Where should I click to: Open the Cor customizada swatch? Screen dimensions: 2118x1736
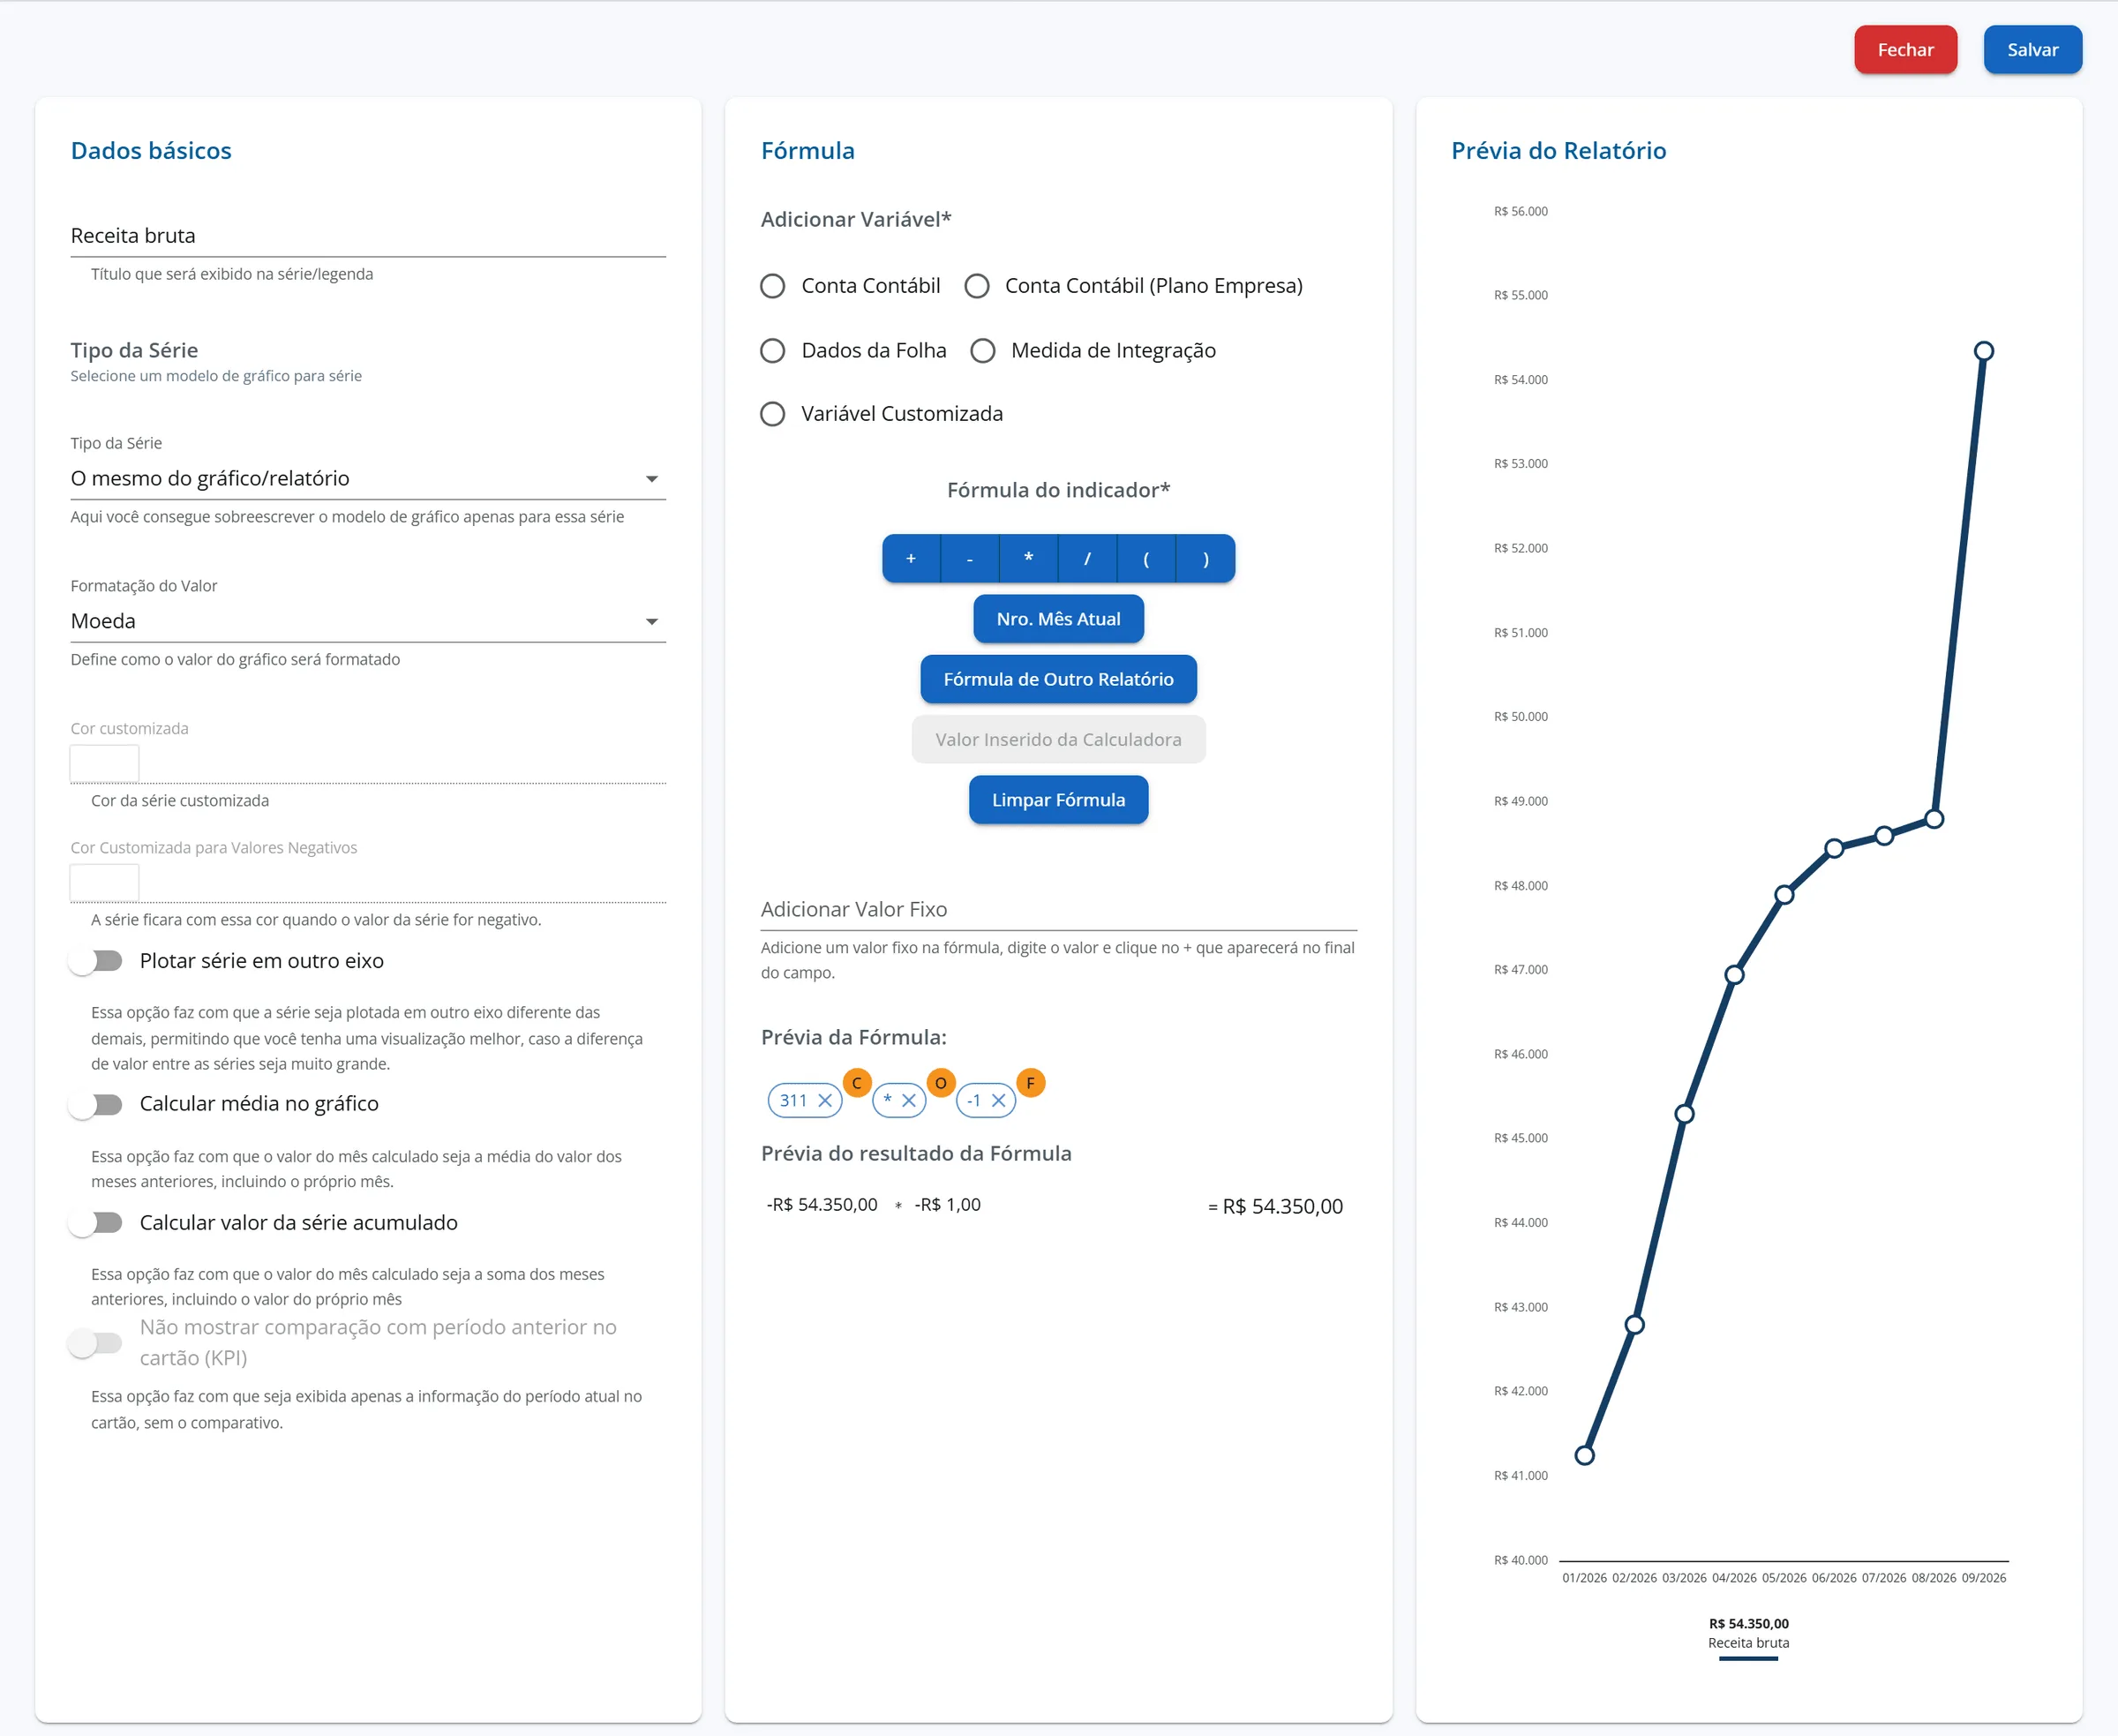104,763
